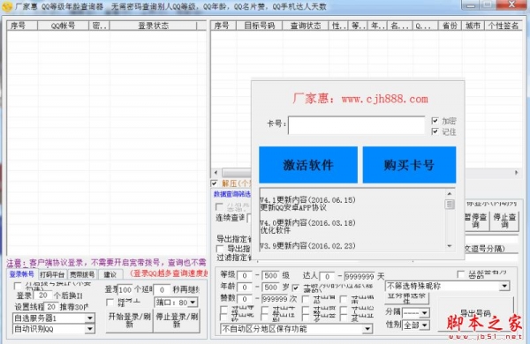The height and width of the screenshot is (344, 530).
Task: Switch to the 打码平台 tab
Action: (x=52, y=274)
